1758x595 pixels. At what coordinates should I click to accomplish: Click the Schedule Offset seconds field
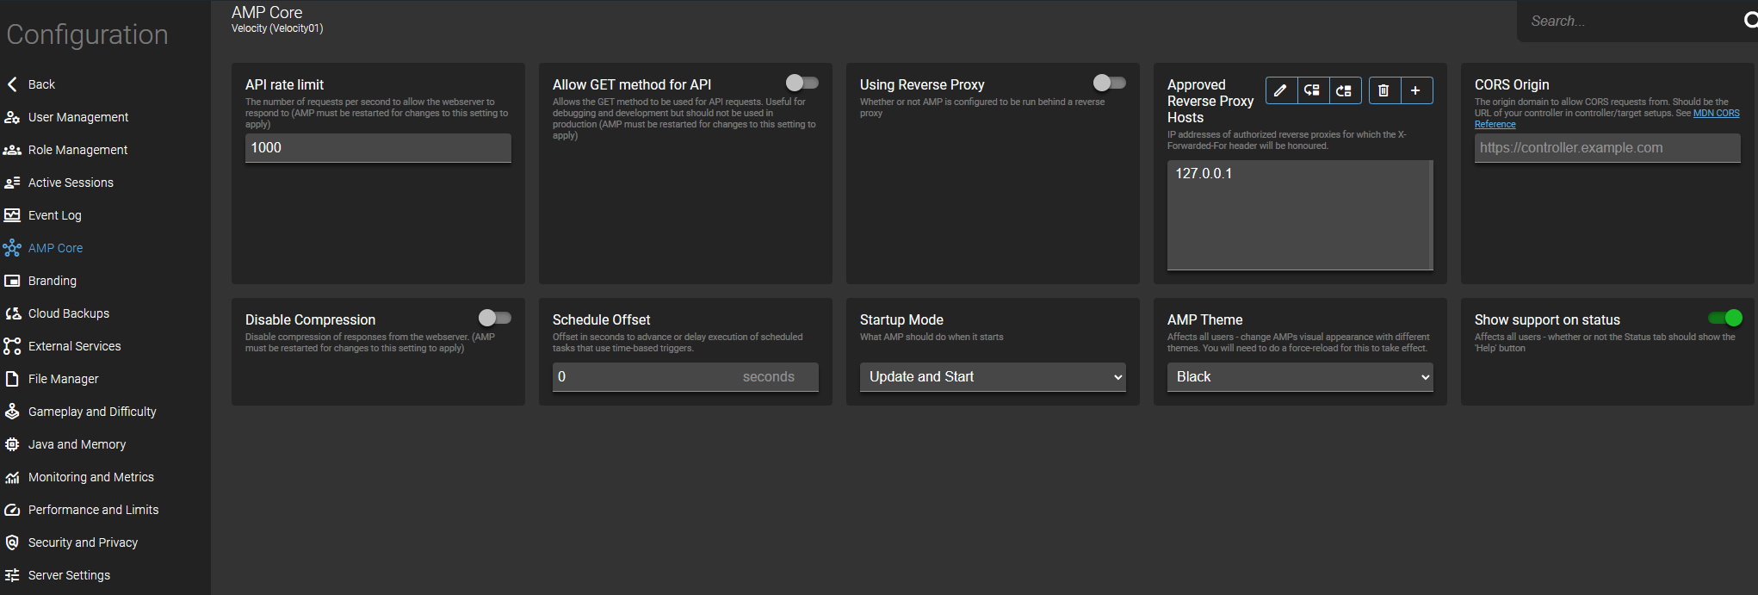pyautogui.click(x=685, y=377)
